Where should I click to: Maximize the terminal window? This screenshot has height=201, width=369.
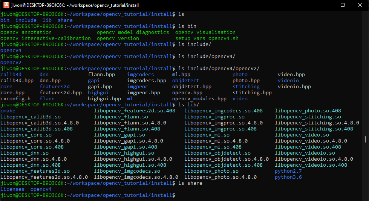pyautogui.click(x=343, y=5)
